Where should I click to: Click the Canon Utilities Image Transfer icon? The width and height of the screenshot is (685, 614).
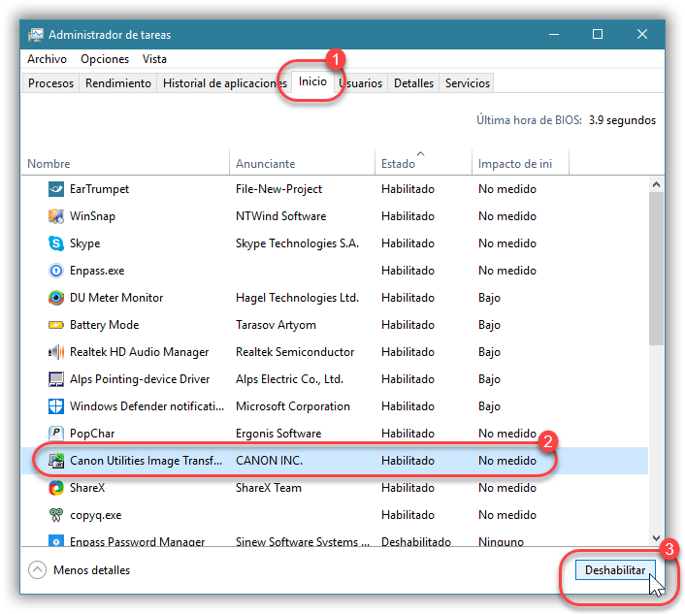point(56,461)
